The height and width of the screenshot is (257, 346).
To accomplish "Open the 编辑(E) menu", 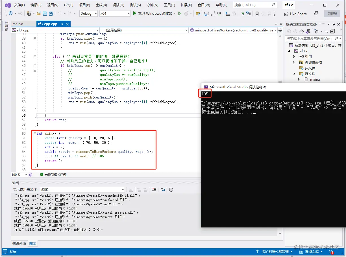I will tap(36, 5).
